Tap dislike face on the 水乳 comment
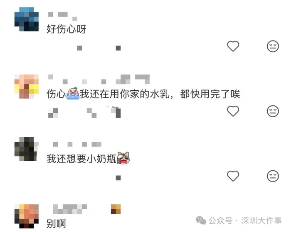This screenshot has width=291, height=232. pos(273,111)
